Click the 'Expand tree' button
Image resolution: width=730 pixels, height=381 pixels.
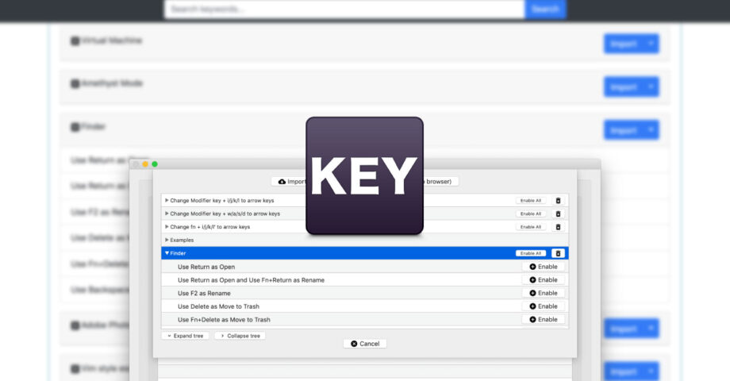tap(186, 336)
